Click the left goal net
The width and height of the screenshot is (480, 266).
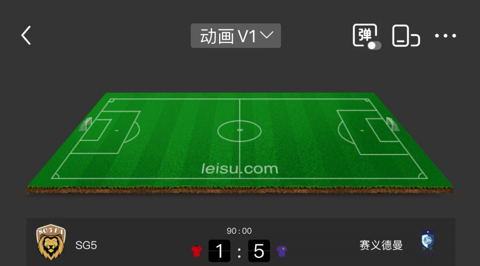click(85, 124)
